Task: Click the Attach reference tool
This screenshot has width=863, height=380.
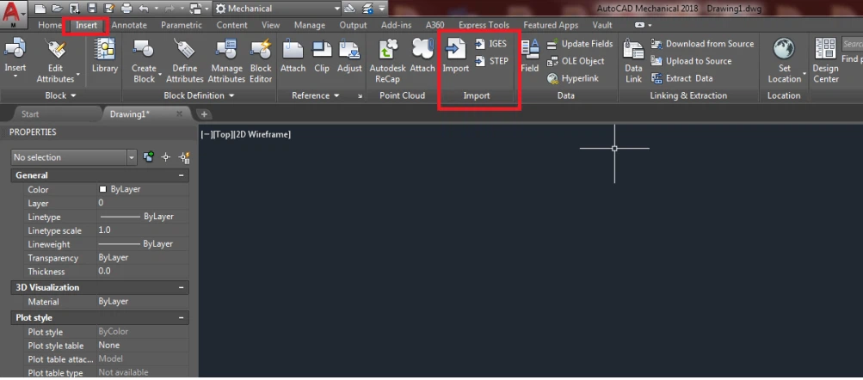Action: (293, 56)
